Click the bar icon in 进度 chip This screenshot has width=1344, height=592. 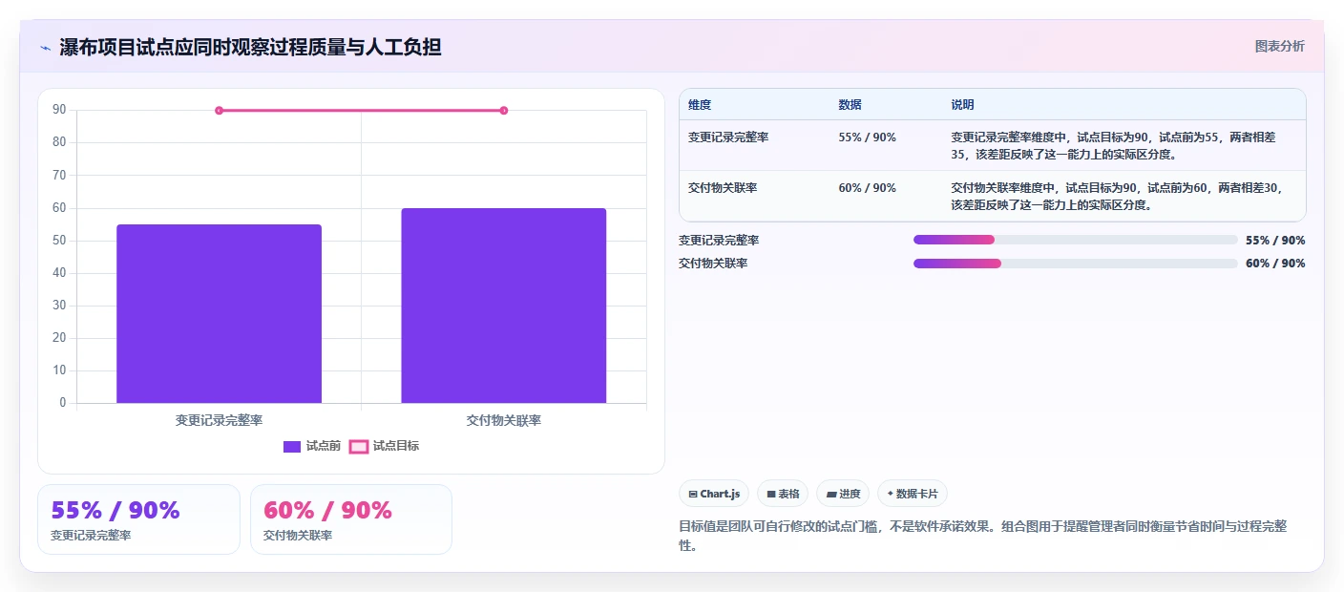click(x=831, y=494)
